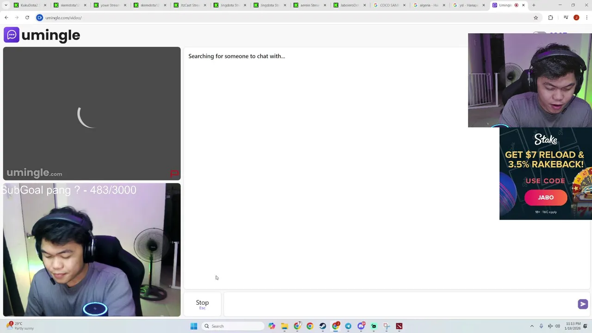Open Discord from the taskbar
The height and width of the screenshot is (333, 592).
(x=361, y=326)
